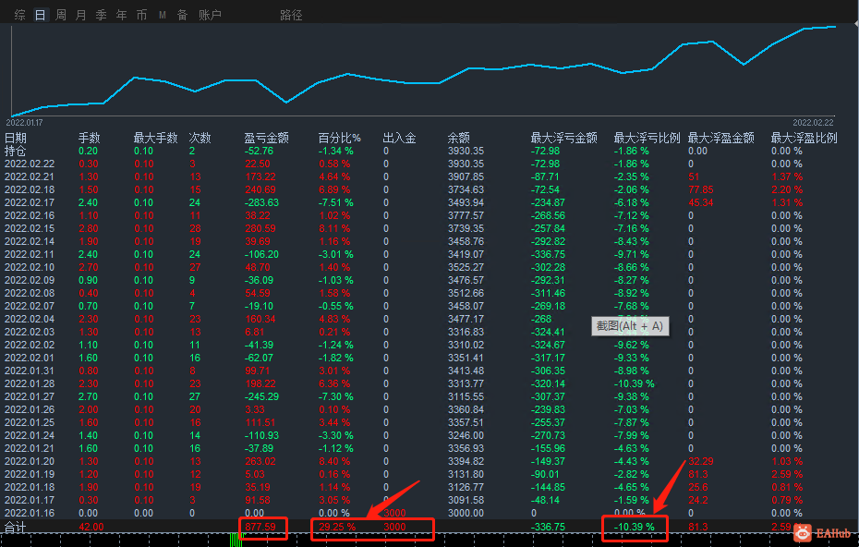Click the 280.59 profit amount cell
Image resolution: width=859 pixels, height=547 pixels.
260,228
